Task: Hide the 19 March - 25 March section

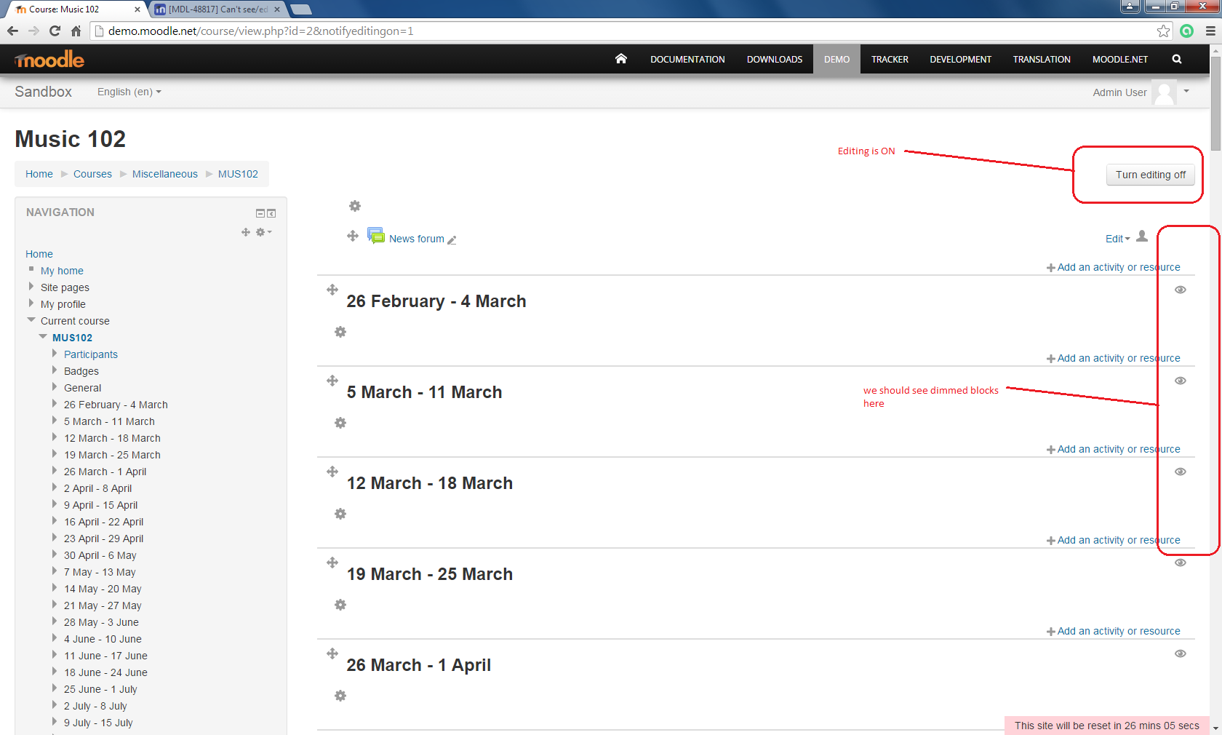Action: [x=1181, y=563]
